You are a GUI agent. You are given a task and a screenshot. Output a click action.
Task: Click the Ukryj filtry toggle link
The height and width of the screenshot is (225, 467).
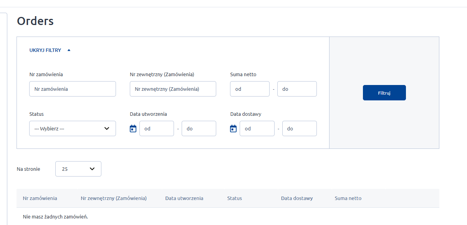coord(45,50)
